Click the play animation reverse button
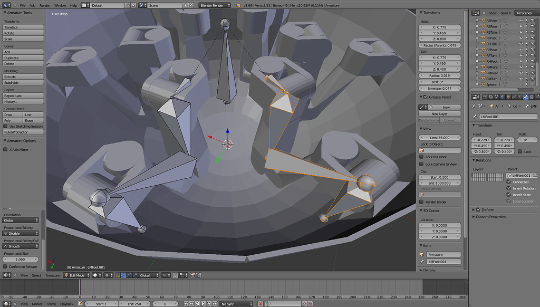Screen dimensions: 540x307 [197, 304]
